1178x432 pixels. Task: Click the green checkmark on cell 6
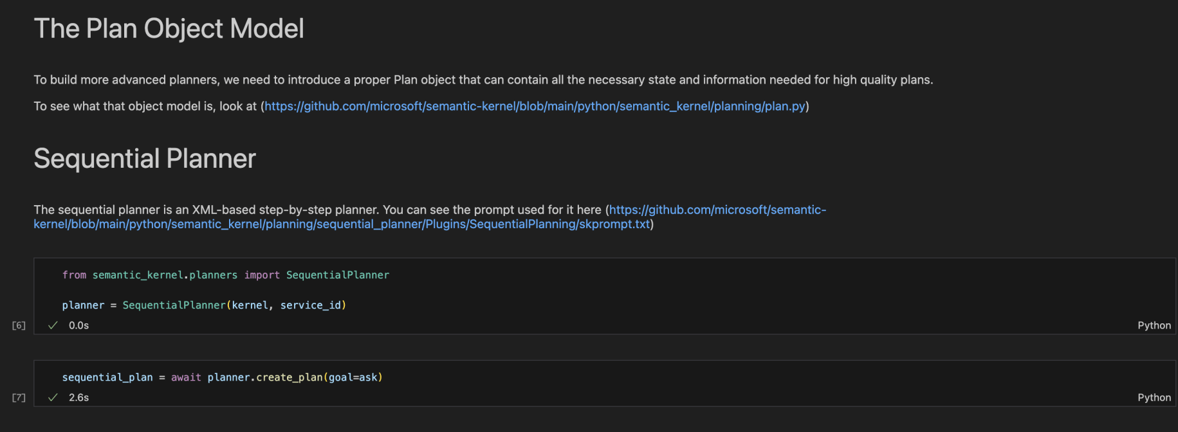coord(53,325)
